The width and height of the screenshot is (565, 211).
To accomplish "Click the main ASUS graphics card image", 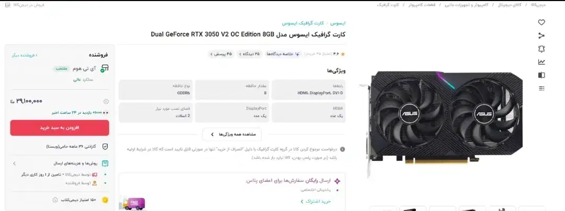I will (442, 122).
